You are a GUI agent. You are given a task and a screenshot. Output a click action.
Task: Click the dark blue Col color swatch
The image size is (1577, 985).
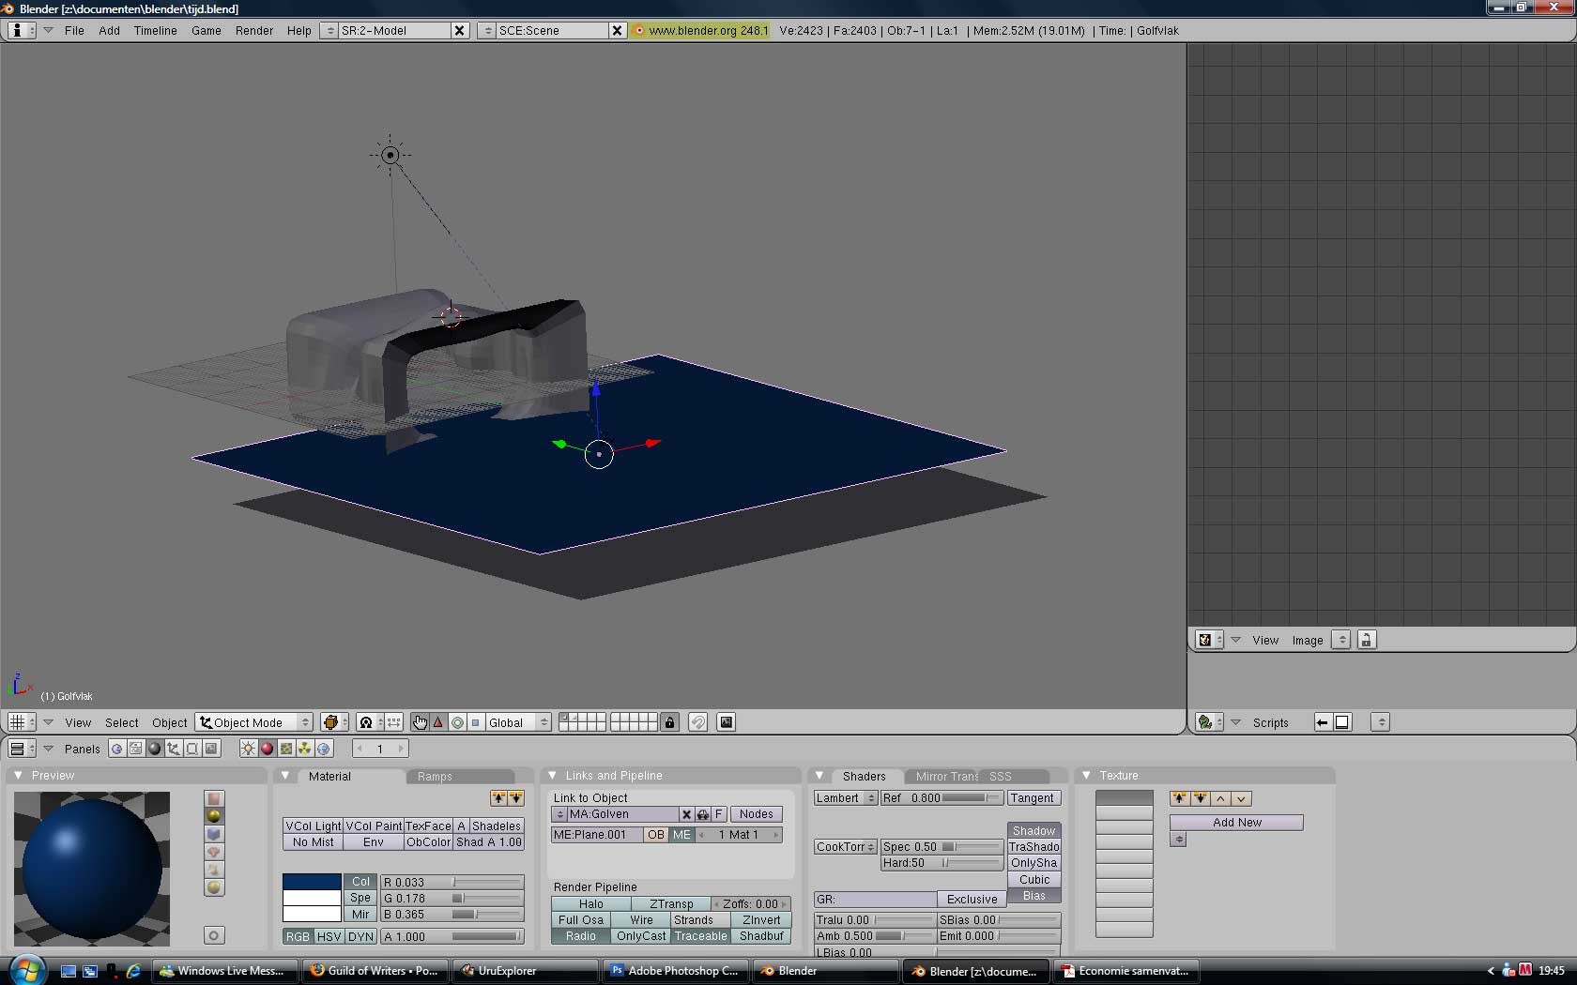pos(312,882)
